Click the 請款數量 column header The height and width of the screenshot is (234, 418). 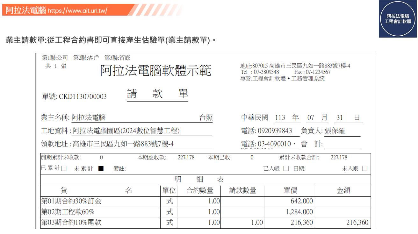click(242, 190)
